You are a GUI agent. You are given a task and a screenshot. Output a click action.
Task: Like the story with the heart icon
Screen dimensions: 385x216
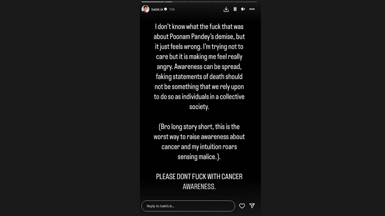click(242, 206)
